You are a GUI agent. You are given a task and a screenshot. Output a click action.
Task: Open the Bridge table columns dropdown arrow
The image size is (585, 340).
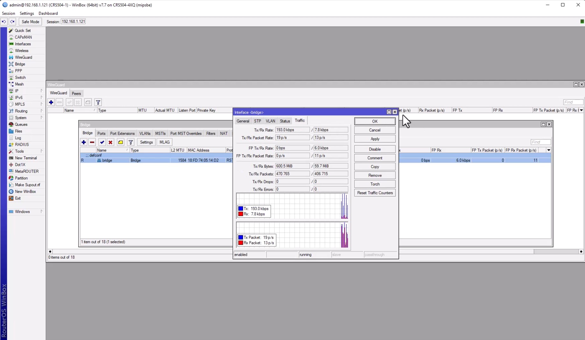[x=549, y=150]
